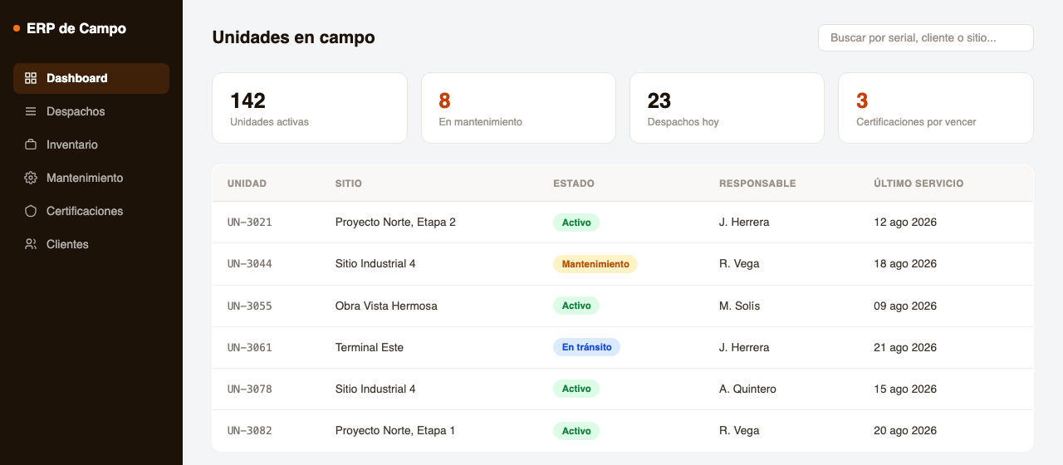
Task: Open the 8 En mantenimiento card
Action: click(518, 108)
